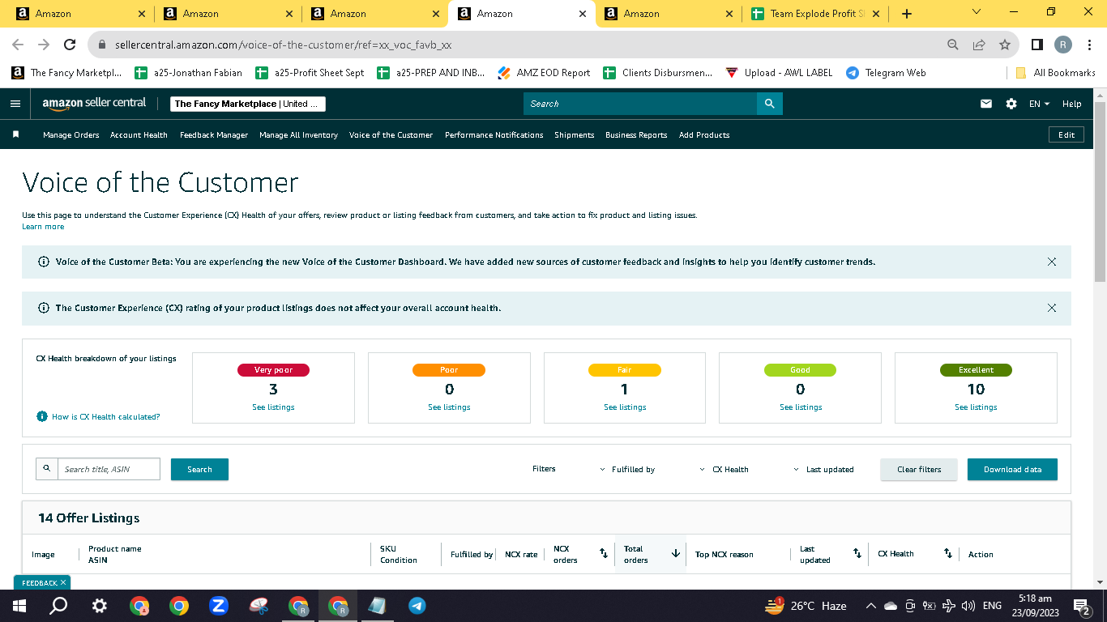Open AMZ EOD Report bookmark
This screenshot has width=1107, height=622.
[x=544, y=73]
